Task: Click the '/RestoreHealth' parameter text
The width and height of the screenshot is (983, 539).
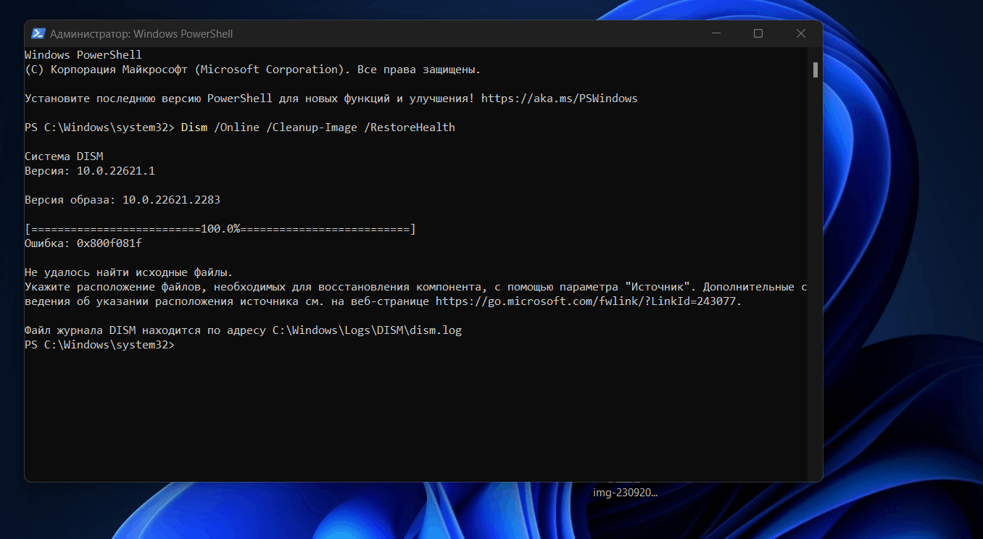Action: click(x=410, y=128)
